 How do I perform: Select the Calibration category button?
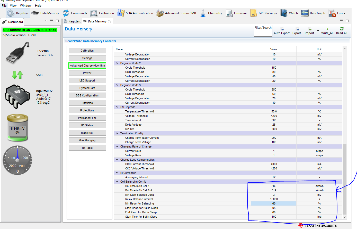click(87, 51)
